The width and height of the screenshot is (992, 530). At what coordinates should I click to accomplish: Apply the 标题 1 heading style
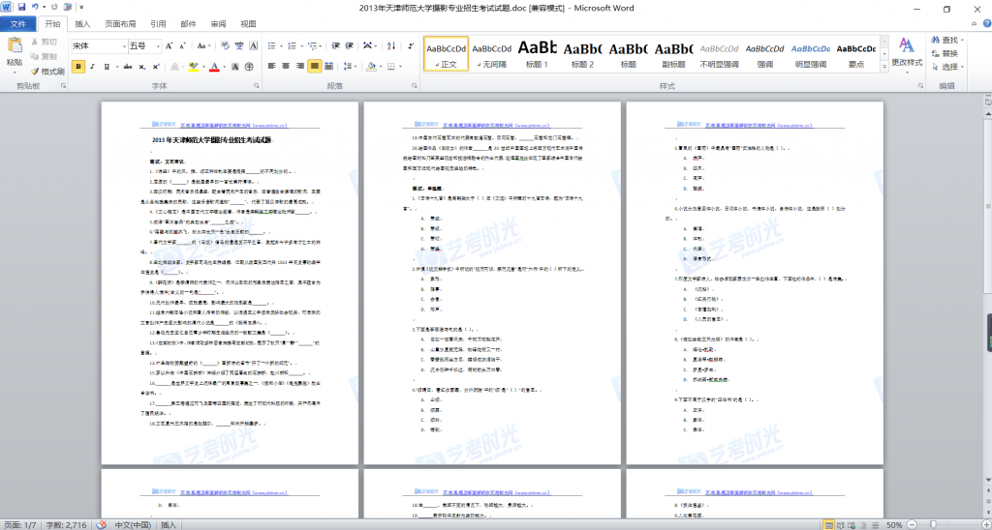537,54
